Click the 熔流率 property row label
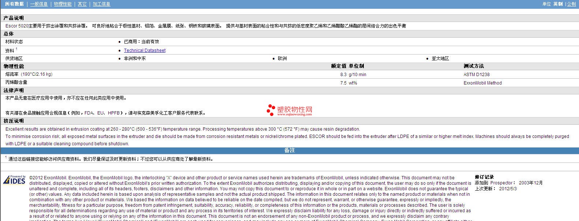This screenshot has width=579, height=221. pos(29,74)
